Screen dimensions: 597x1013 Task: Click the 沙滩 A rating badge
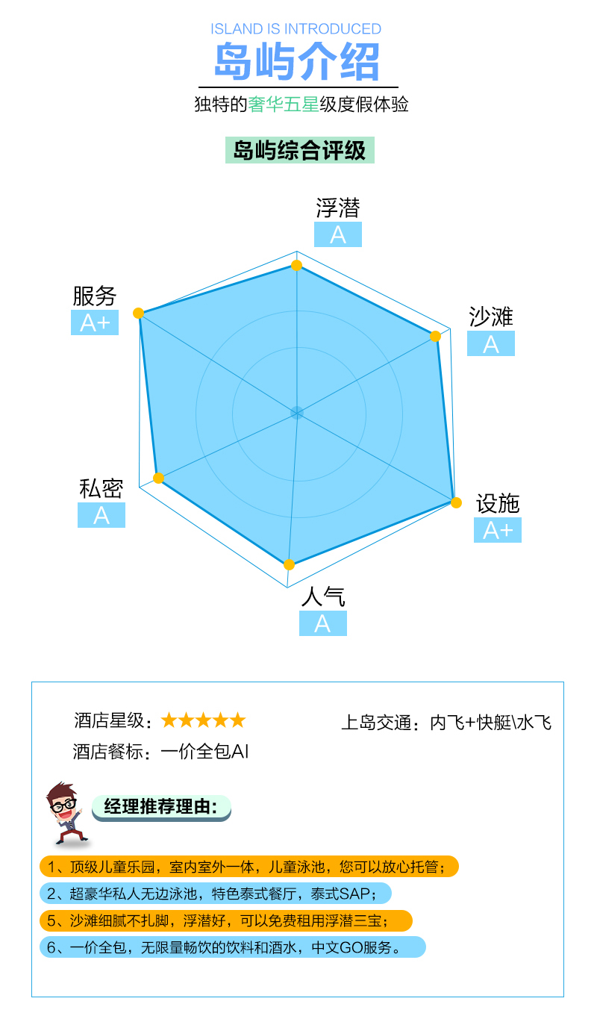[491, 343]
